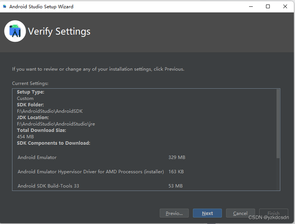Cancel the setup wizard

tap(240, 213)
